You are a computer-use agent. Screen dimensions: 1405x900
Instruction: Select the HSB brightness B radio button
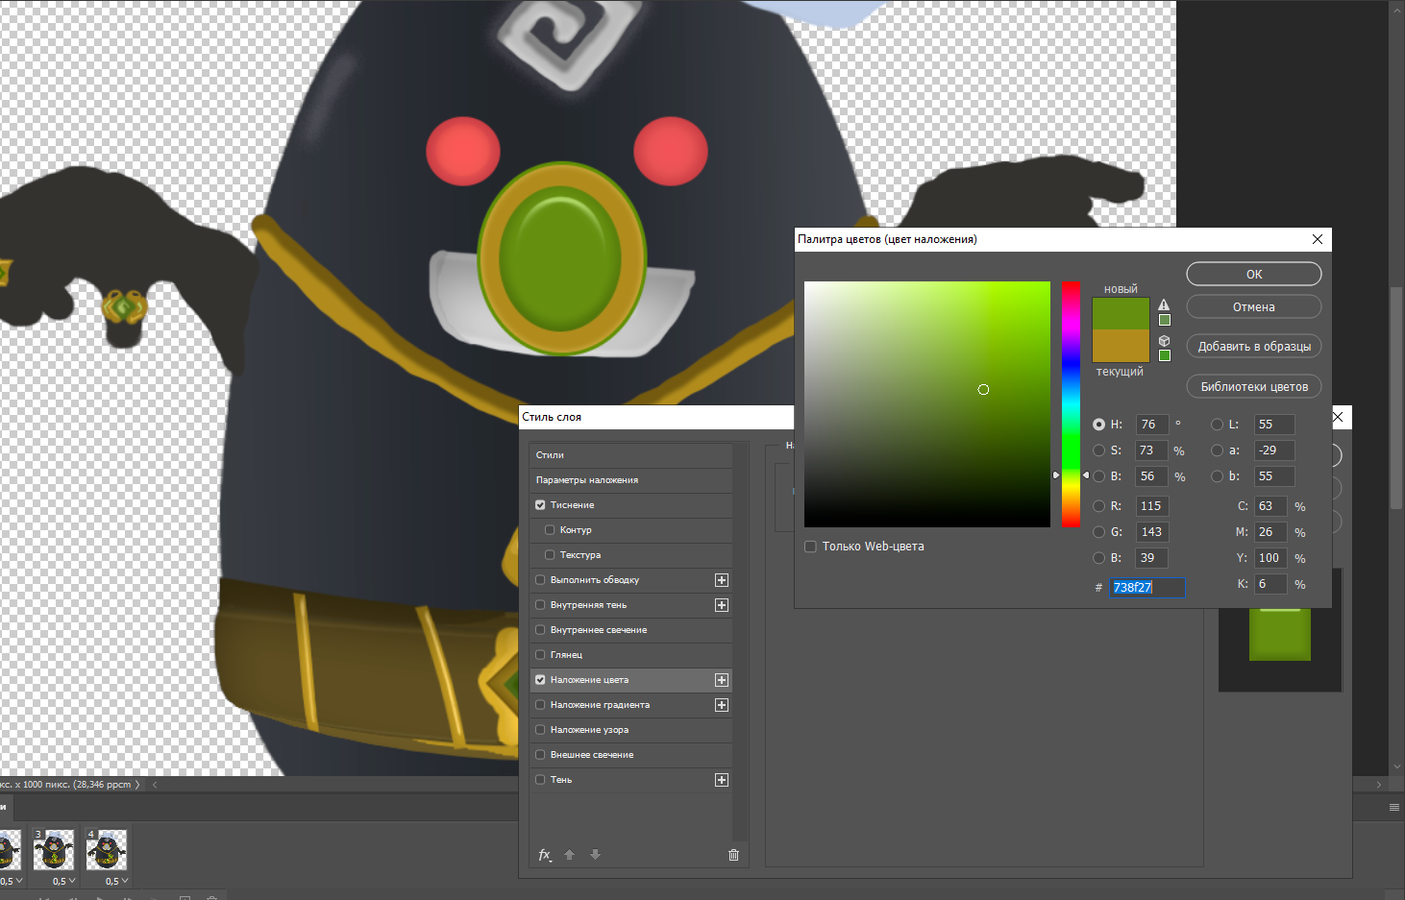(x=1098, y=476)
